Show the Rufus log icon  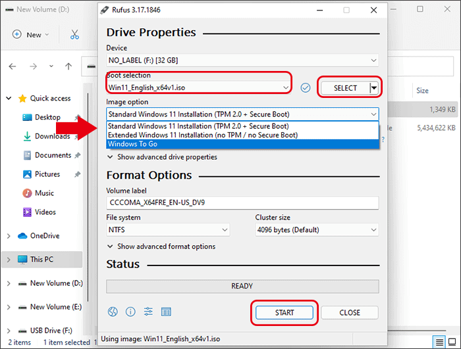click(166, 312)
